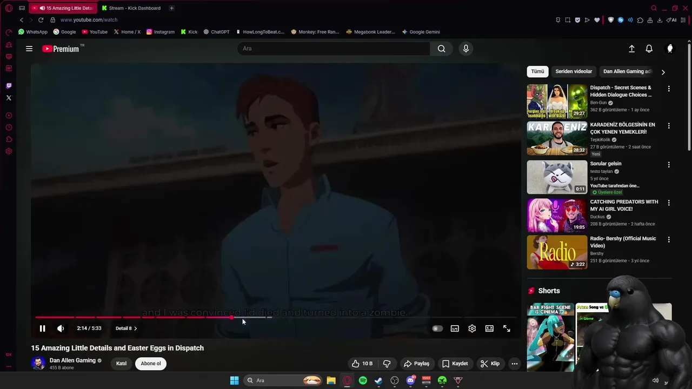
Task: Open the Kick bookmark
Action: tap(189, 32)
